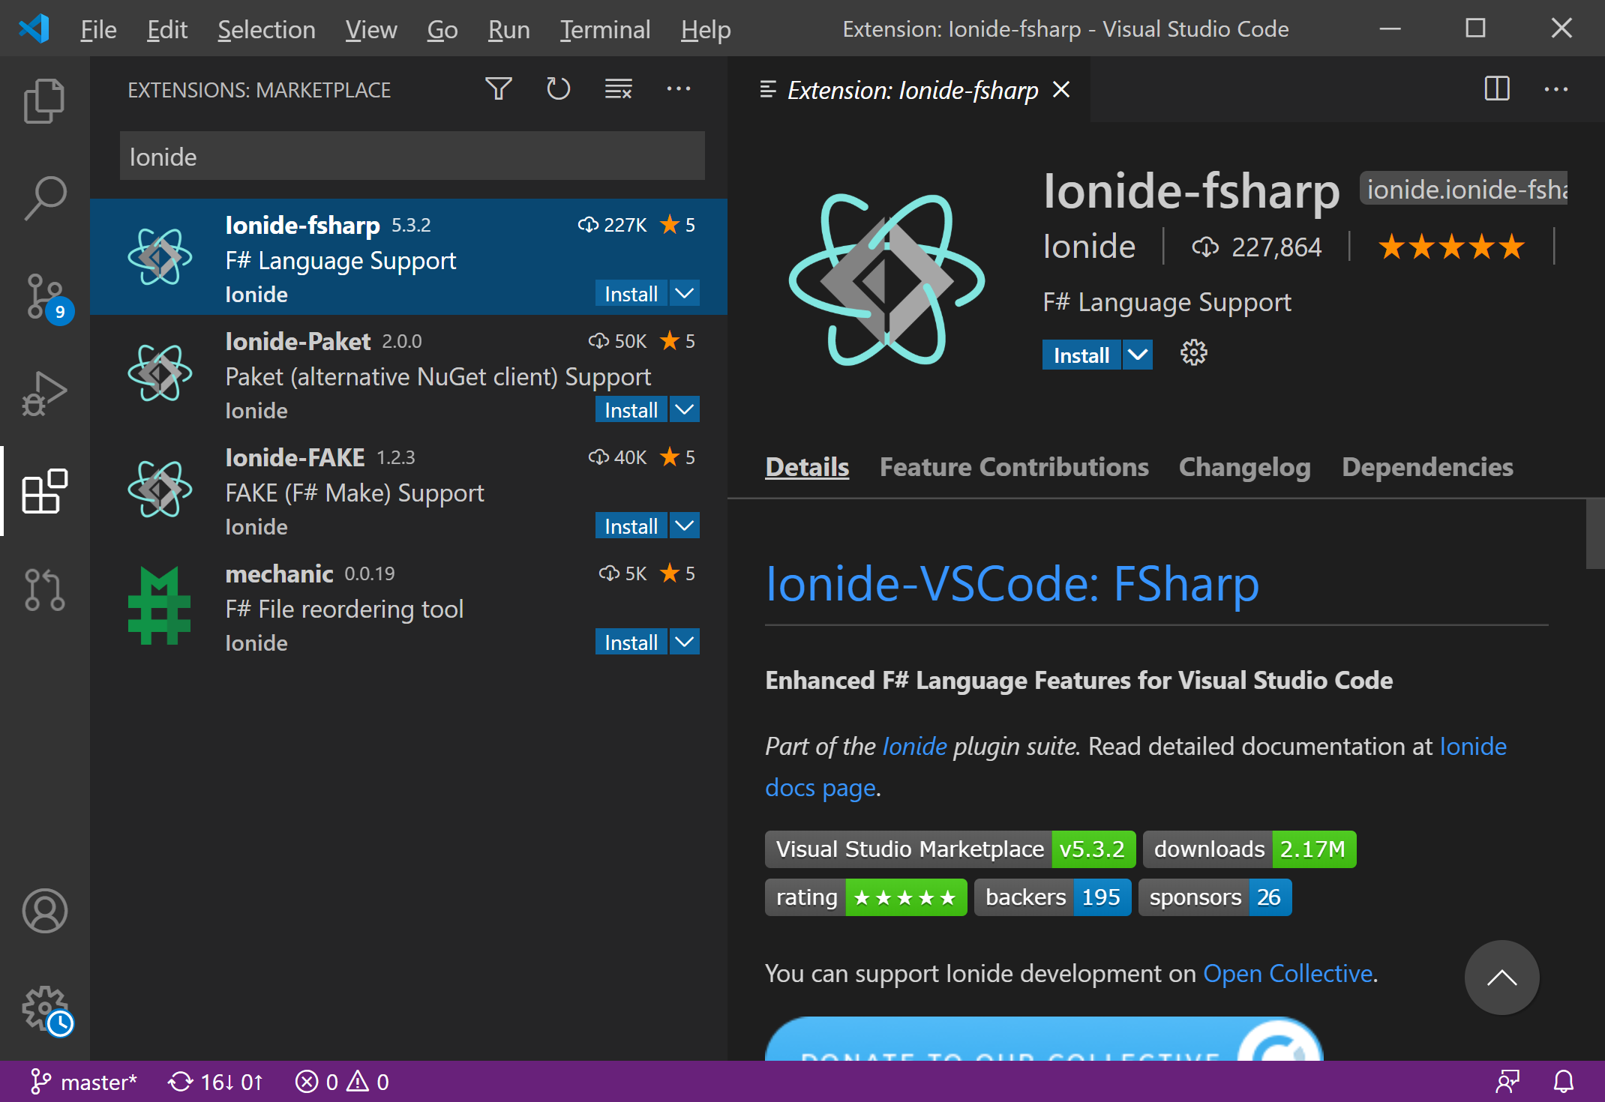
Task: Open install options arrow on extension page
Action: tap(1138, 354)
